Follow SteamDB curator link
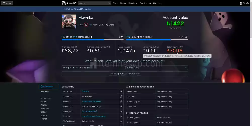The height and width of the screenshot is (126, 252). tap(79, 9)
